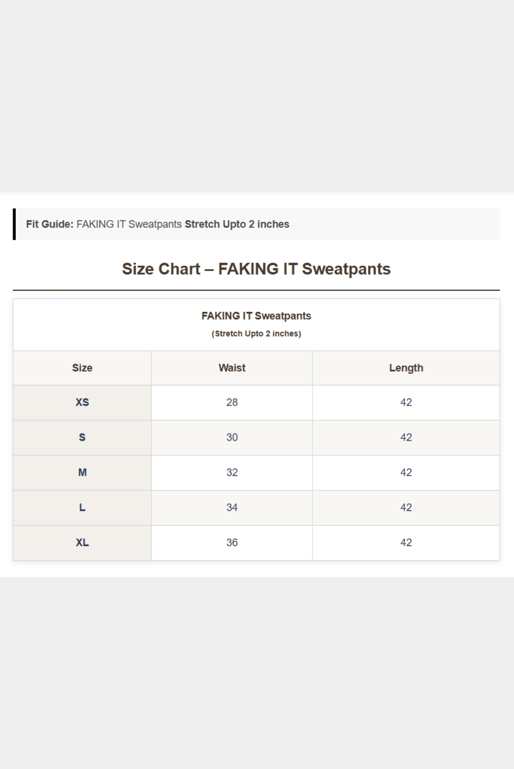
Task: Select the Waist column header
Action: tap(232, 368)
